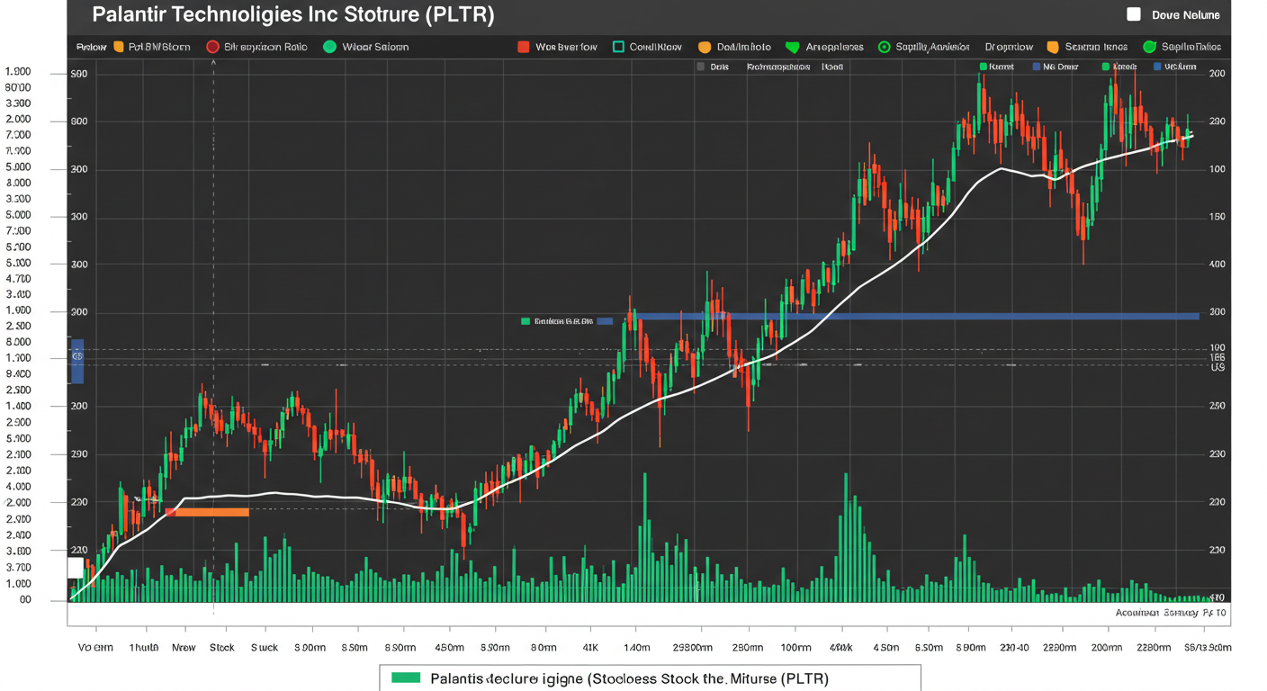This screenshot has width=1267, height=691.
Task: Toggle the teal outlined Condiktow checkbox
Action: 617,47
